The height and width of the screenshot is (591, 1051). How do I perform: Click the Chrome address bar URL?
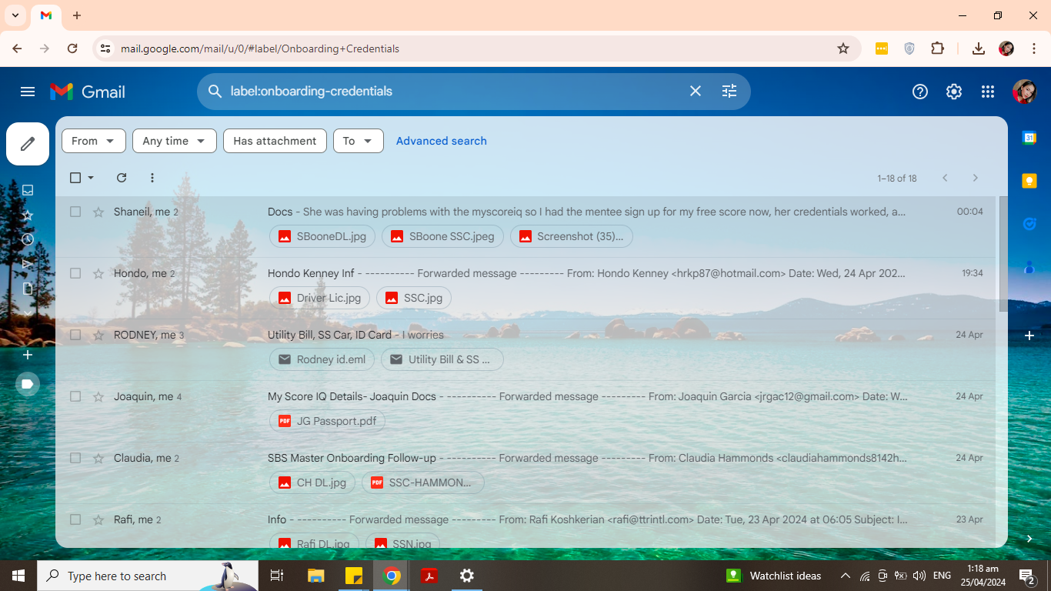tap(260, 48)
